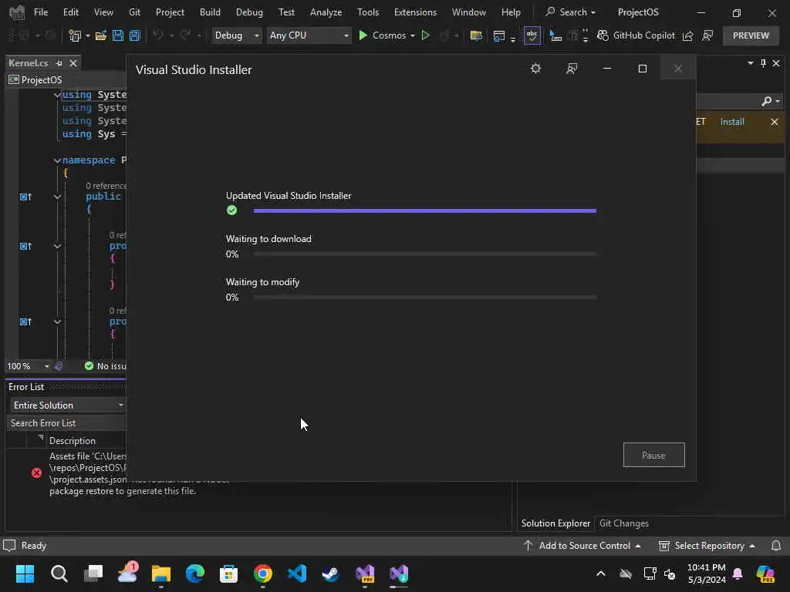Open Microsoft Edge from taskbar
Image resolution: width=790 pixels, height=592 pixels.
(195, 573)
